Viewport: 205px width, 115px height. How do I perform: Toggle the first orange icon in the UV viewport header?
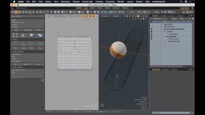pyautogui.click(x=80, y=16)
